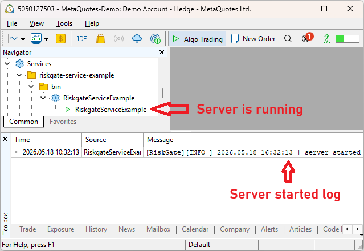Sort by the Time column header
Image resolution: width=364 pixels, height=251 pixels.
pos(46,140)
